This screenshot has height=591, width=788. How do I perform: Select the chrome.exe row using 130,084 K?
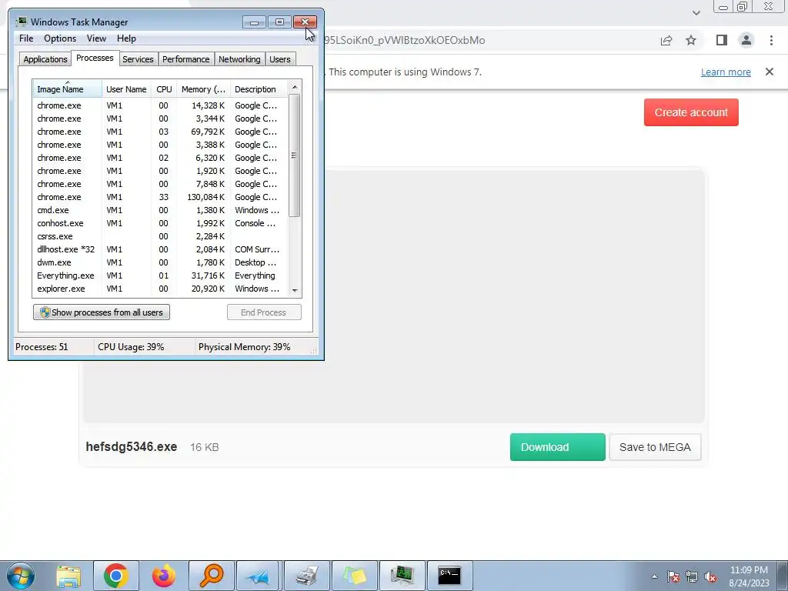click(x=161, y=197)
